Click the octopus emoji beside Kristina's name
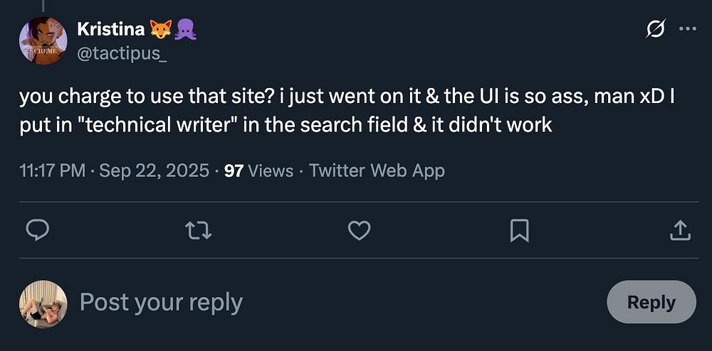 (x=184, y=29)
